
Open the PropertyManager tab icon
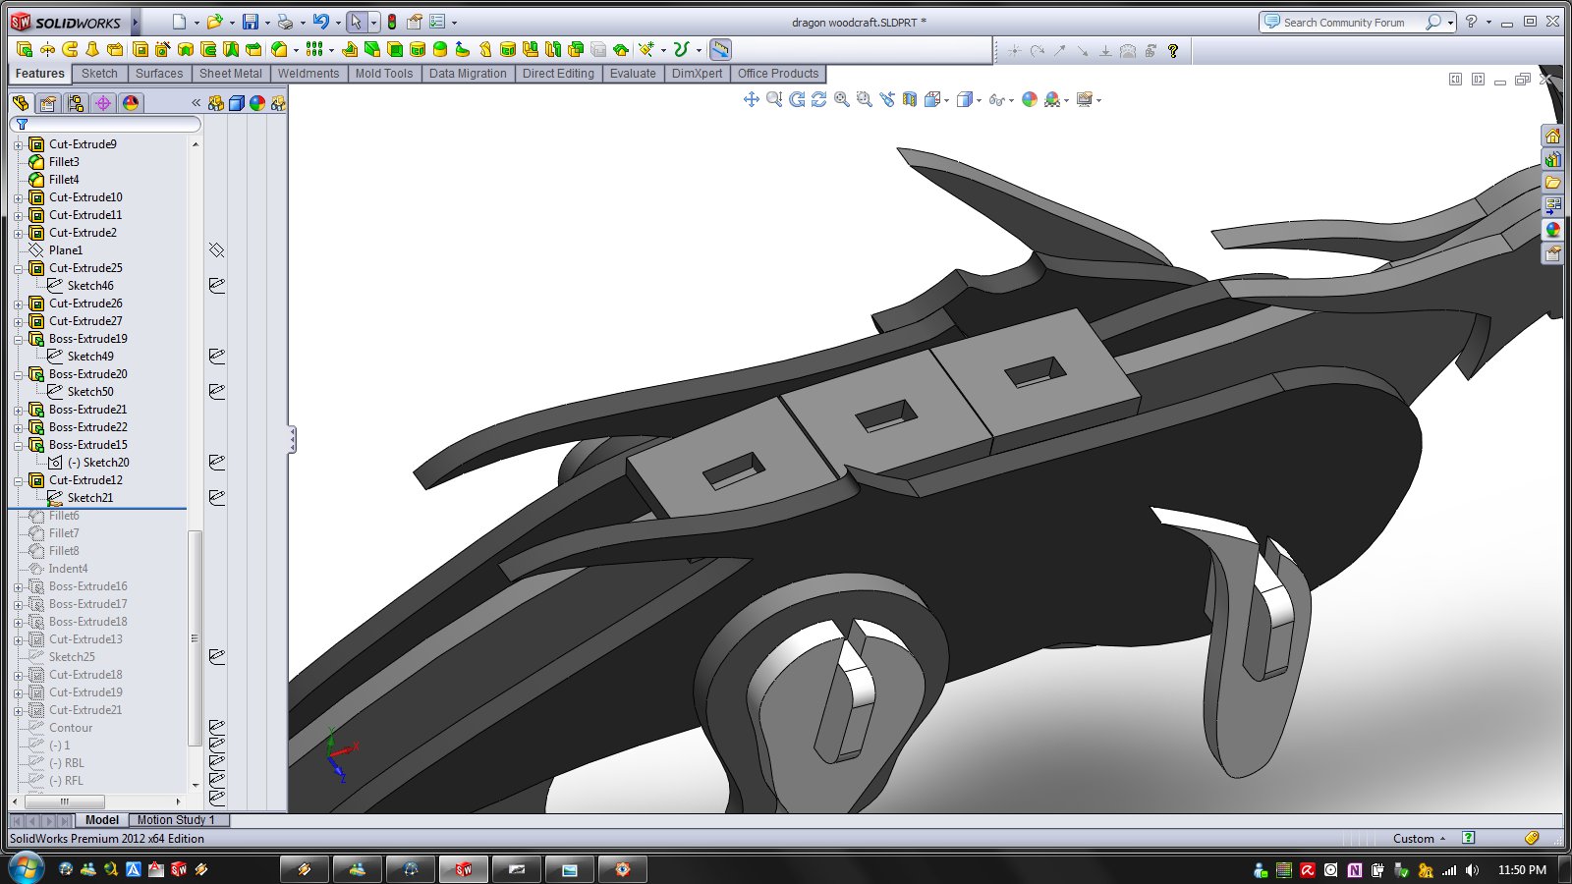pyautogui.click(x=48, y=103)
